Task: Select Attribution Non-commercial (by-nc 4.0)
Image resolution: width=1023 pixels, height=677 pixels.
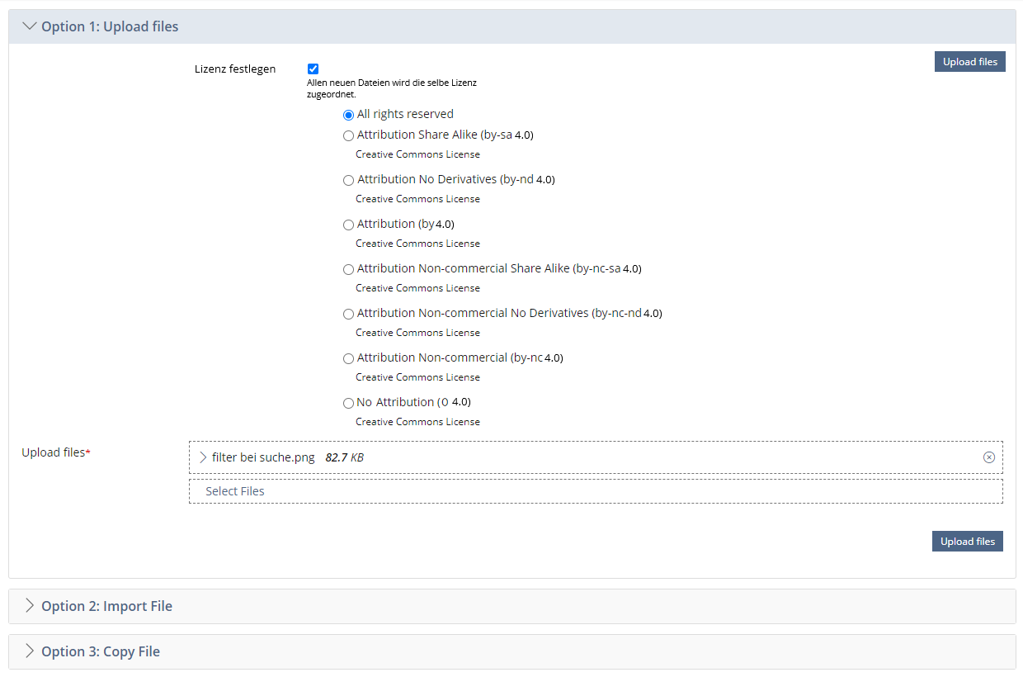Action: (348, 358)
